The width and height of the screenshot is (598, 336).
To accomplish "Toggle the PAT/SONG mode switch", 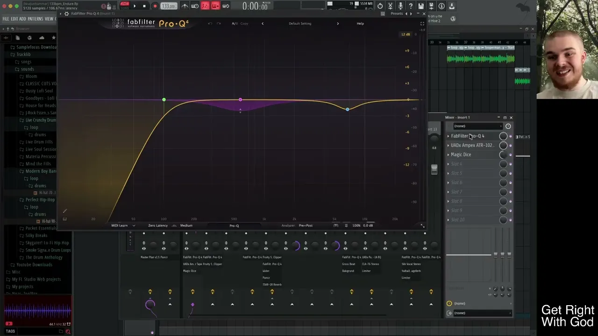I will (125, 6).
